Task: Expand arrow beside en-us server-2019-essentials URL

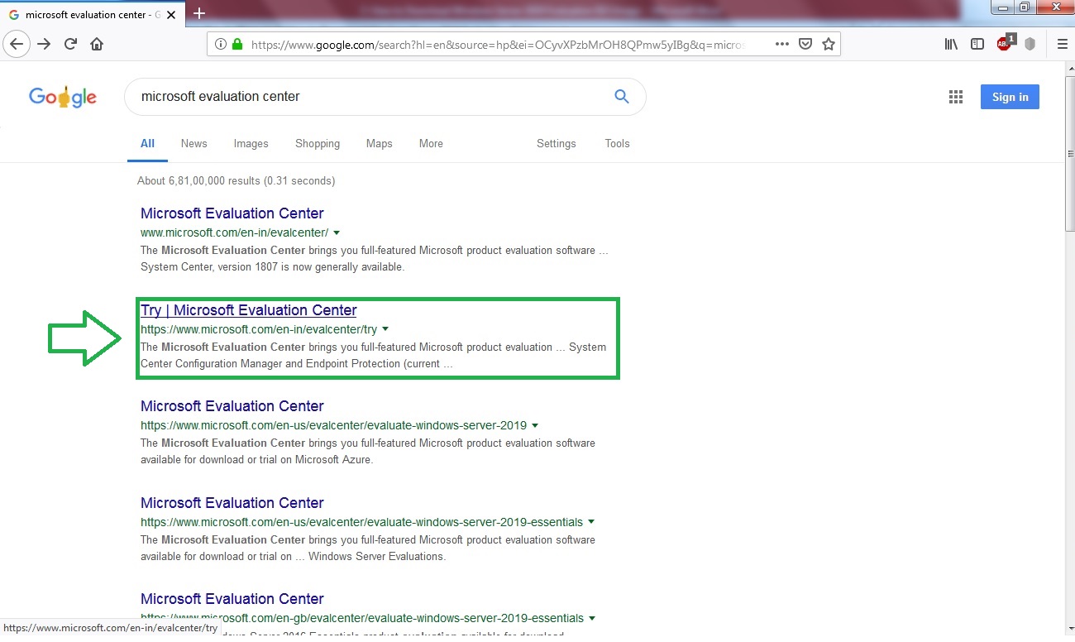Action: point(591,523)
